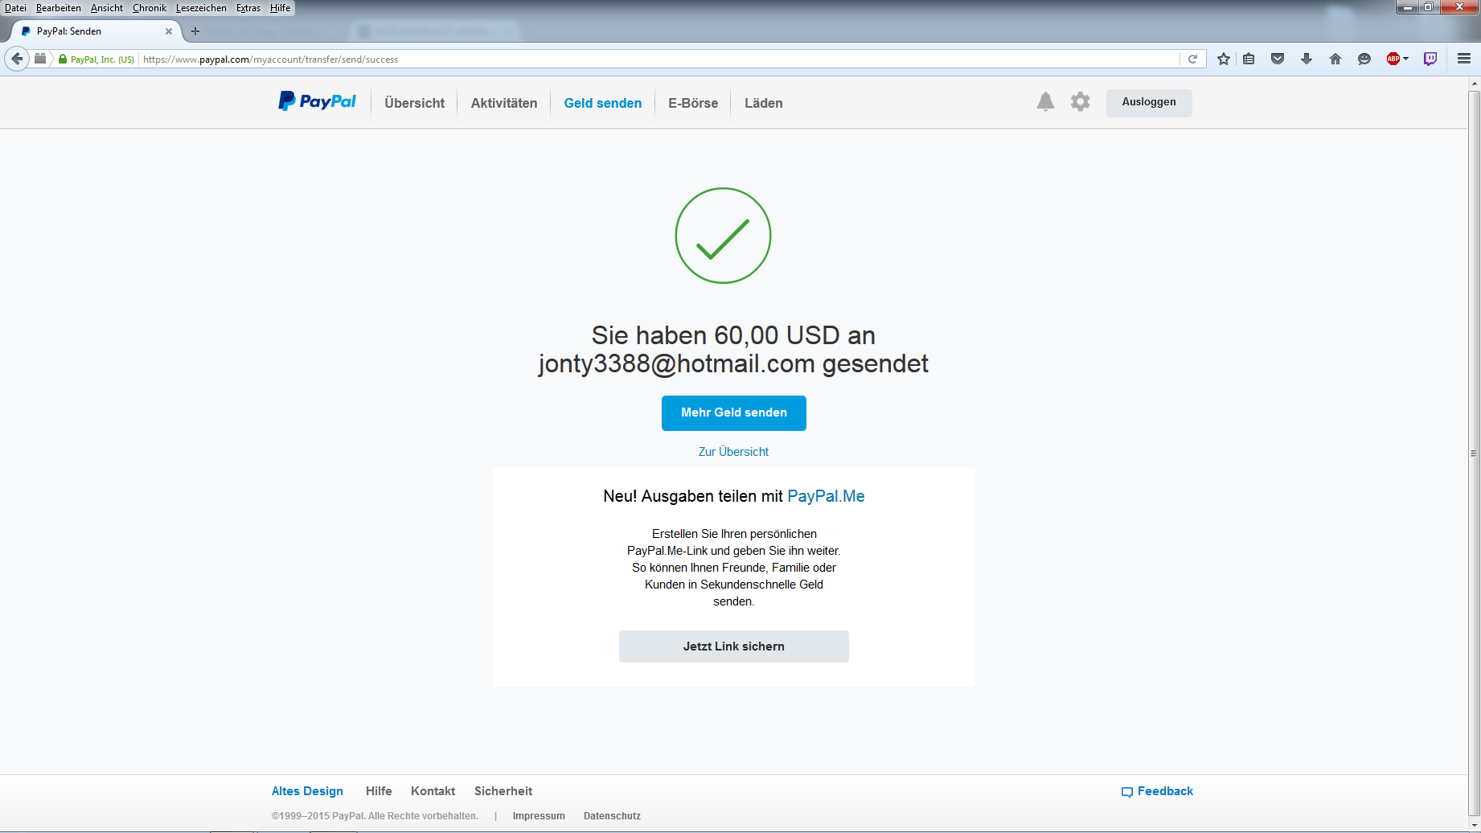Image resolution: width=1481 pixels, height=833 pixels.
Task: Switch to Altes Design
Action: tap(307, 791)
